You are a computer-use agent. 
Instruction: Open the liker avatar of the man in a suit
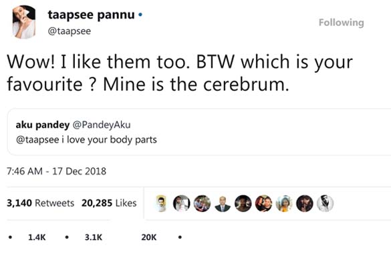[x=223, y=203]
